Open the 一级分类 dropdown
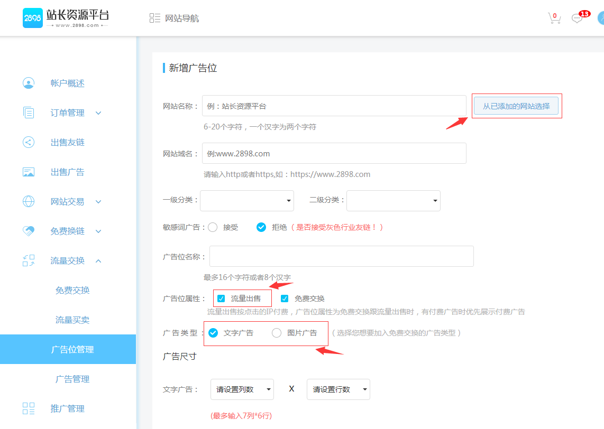This screenshot has width=604, height=429. (246, 200)
